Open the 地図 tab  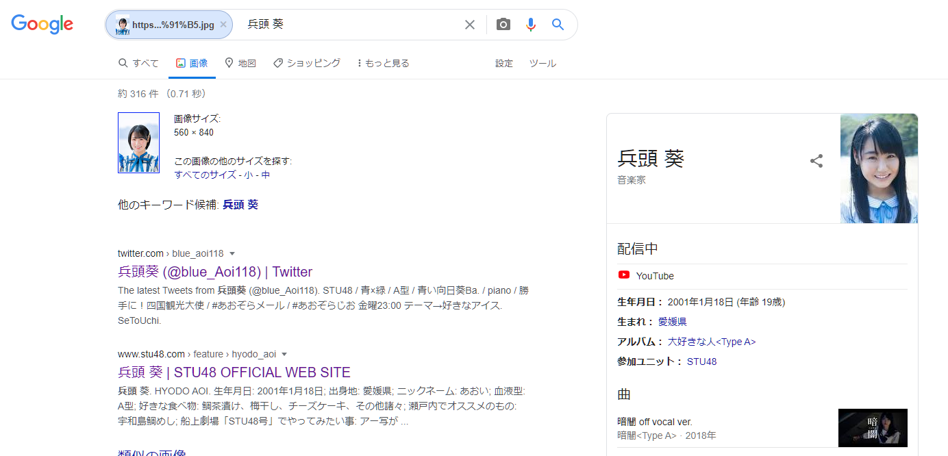(240, 63)
